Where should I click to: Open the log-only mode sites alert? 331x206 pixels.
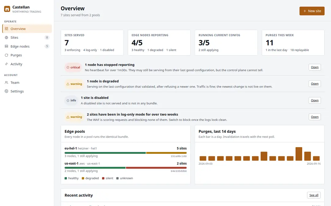[314, 117]
